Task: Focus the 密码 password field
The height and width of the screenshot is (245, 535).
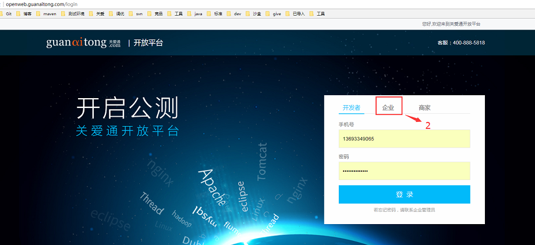Action: pos(405,171)
